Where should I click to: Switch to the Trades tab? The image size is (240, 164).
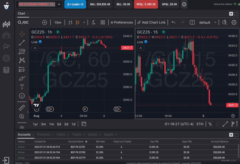point(76,134)
